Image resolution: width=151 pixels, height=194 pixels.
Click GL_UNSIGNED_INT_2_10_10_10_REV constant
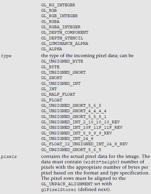[80, 122]
